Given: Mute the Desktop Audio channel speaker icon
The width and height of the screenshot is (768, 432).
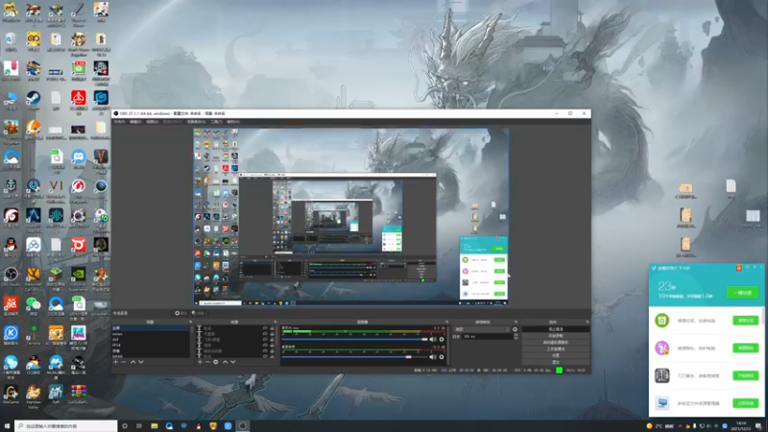Looking at the screenshot, I should point(433,357).
